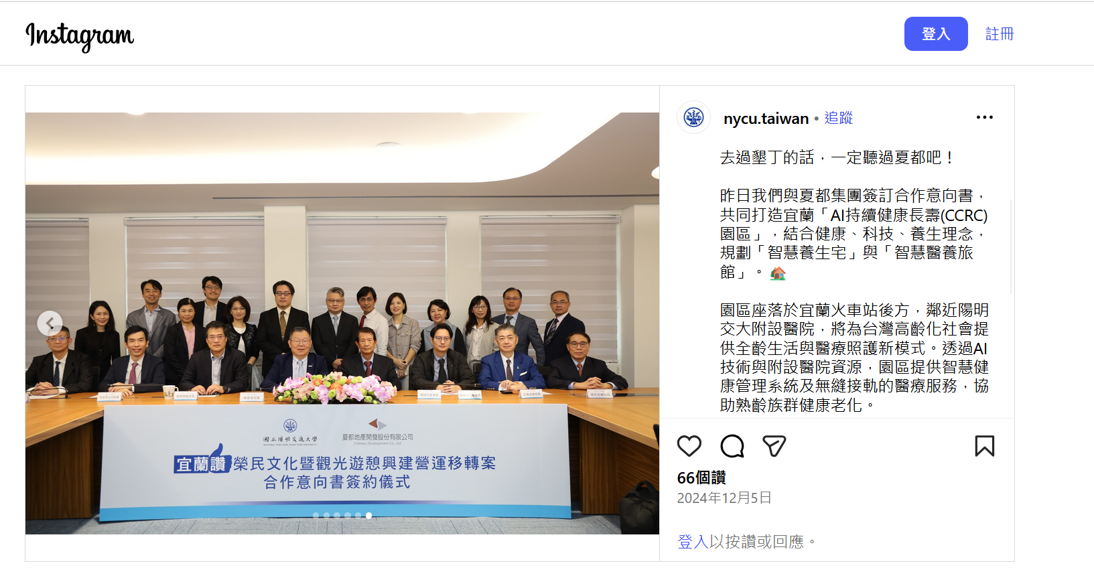Click the blue 登入 button
This screenshot has width=1094, height=586.
pyautogui.click(x=936, y=33)
